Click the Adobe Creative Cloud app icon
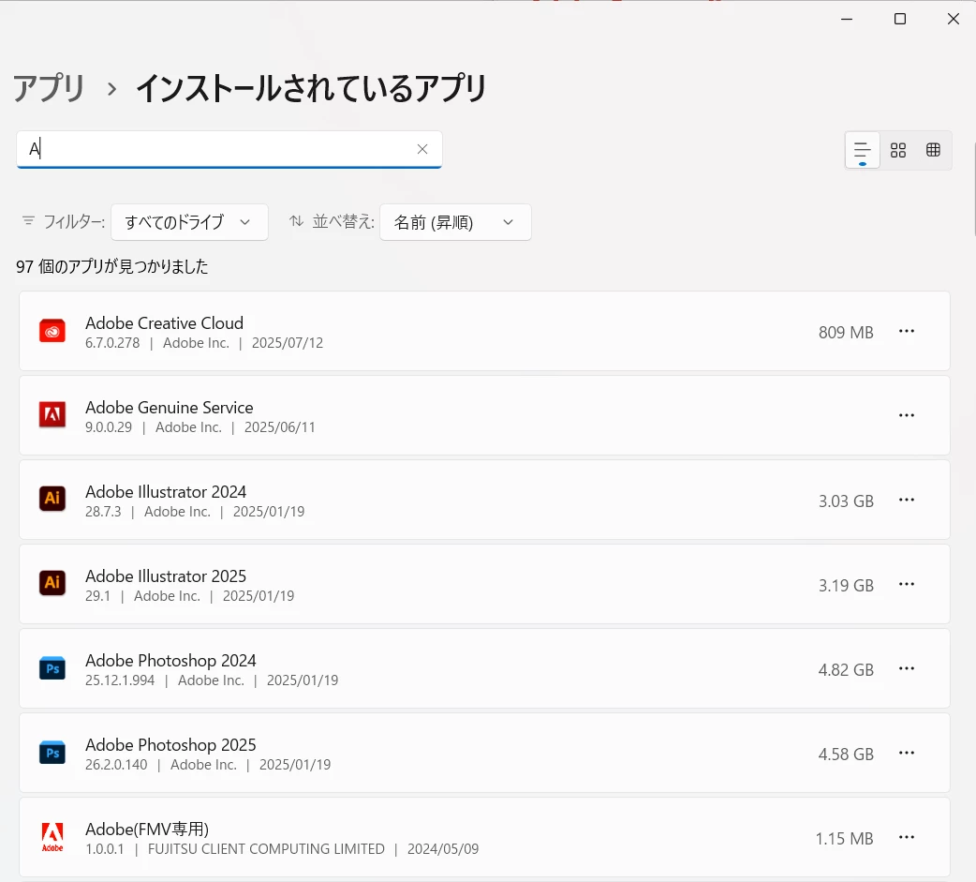The height and width of the screenshot is (882, 976). tap(52, 331)
